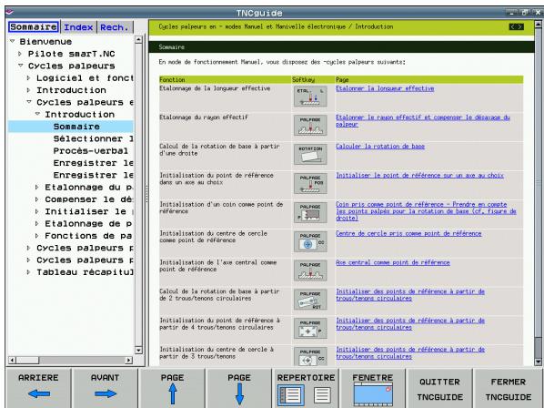The height and width of the screenshot is (408, 544).
Task: Open link Centre de cercle pris comme point de référence
Action: 408,234
